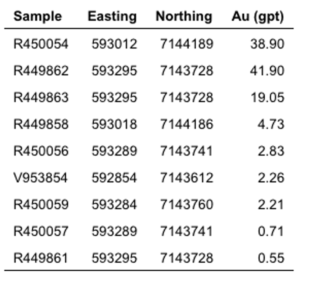Image resolution: width=311 pixels, height=283 pixels.
Task: Click sample ID R449858
Action: pos(41,124)
